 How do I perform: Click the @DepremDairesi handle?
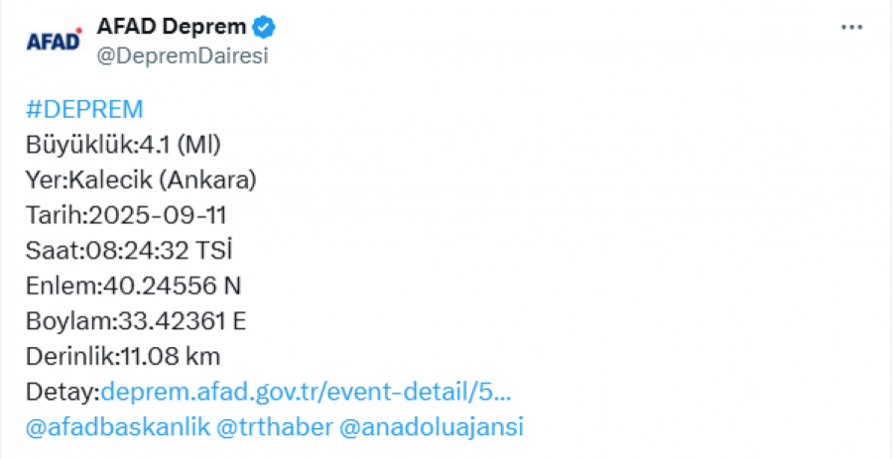[183, 57]
